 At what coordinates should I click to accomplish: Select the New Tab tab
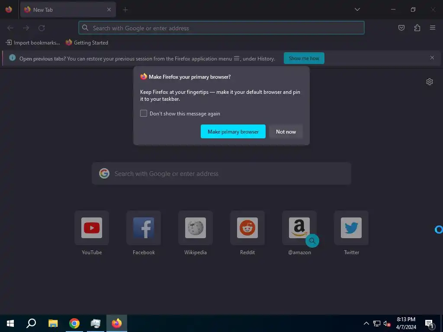point(68,10)
